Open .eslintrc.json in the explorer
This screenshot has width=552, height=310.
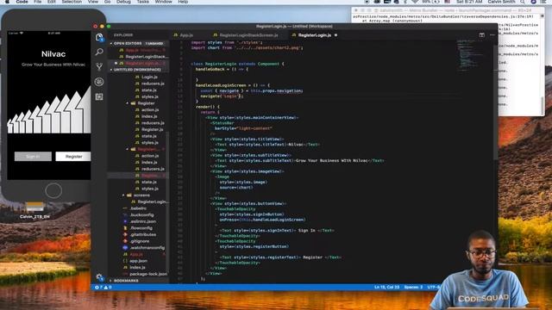[x=143, y=221]
